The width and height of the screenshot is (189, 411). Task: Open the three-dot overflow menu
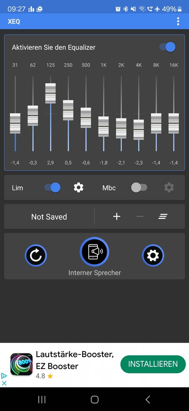[x=178, y=21]
